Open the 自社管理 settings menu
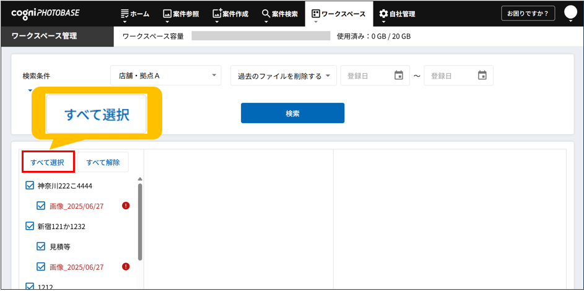This screenshot has height=291, width=584. 397,14
